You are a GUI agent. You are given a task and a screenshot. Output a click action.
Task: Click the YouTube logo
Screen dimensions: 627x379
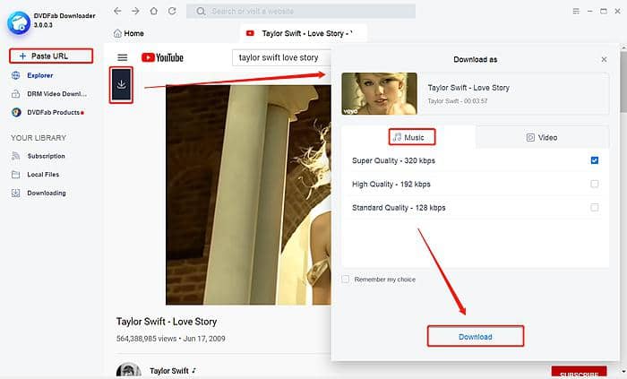(x=162, y=57)
